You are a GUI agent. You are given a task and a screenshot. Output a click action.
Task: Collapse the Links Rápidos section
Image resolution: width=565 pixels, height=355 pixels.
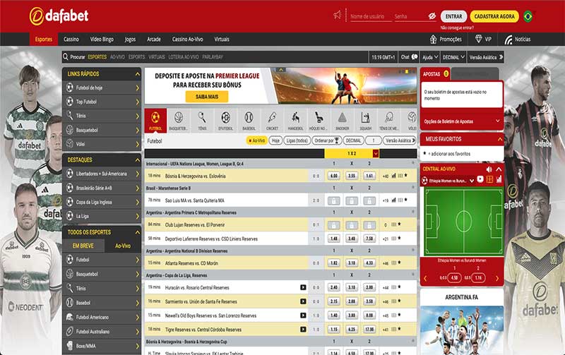pyautogui.click(x=137, y=74)
